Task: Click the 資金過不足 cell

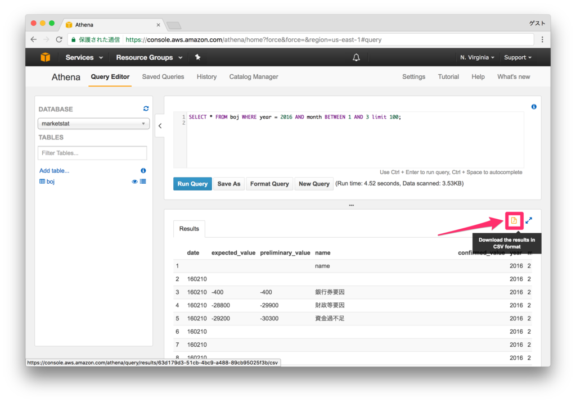Action: [330, 319]
